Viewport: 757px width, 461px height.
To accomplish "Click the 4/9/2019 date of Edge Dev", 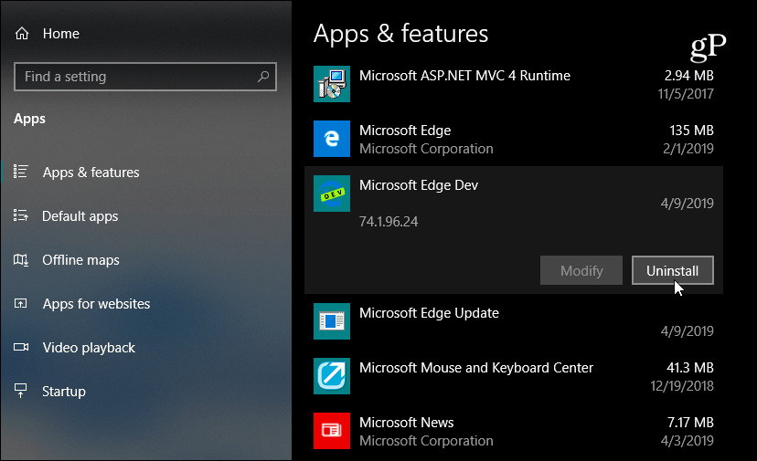I will coord(687,204).
